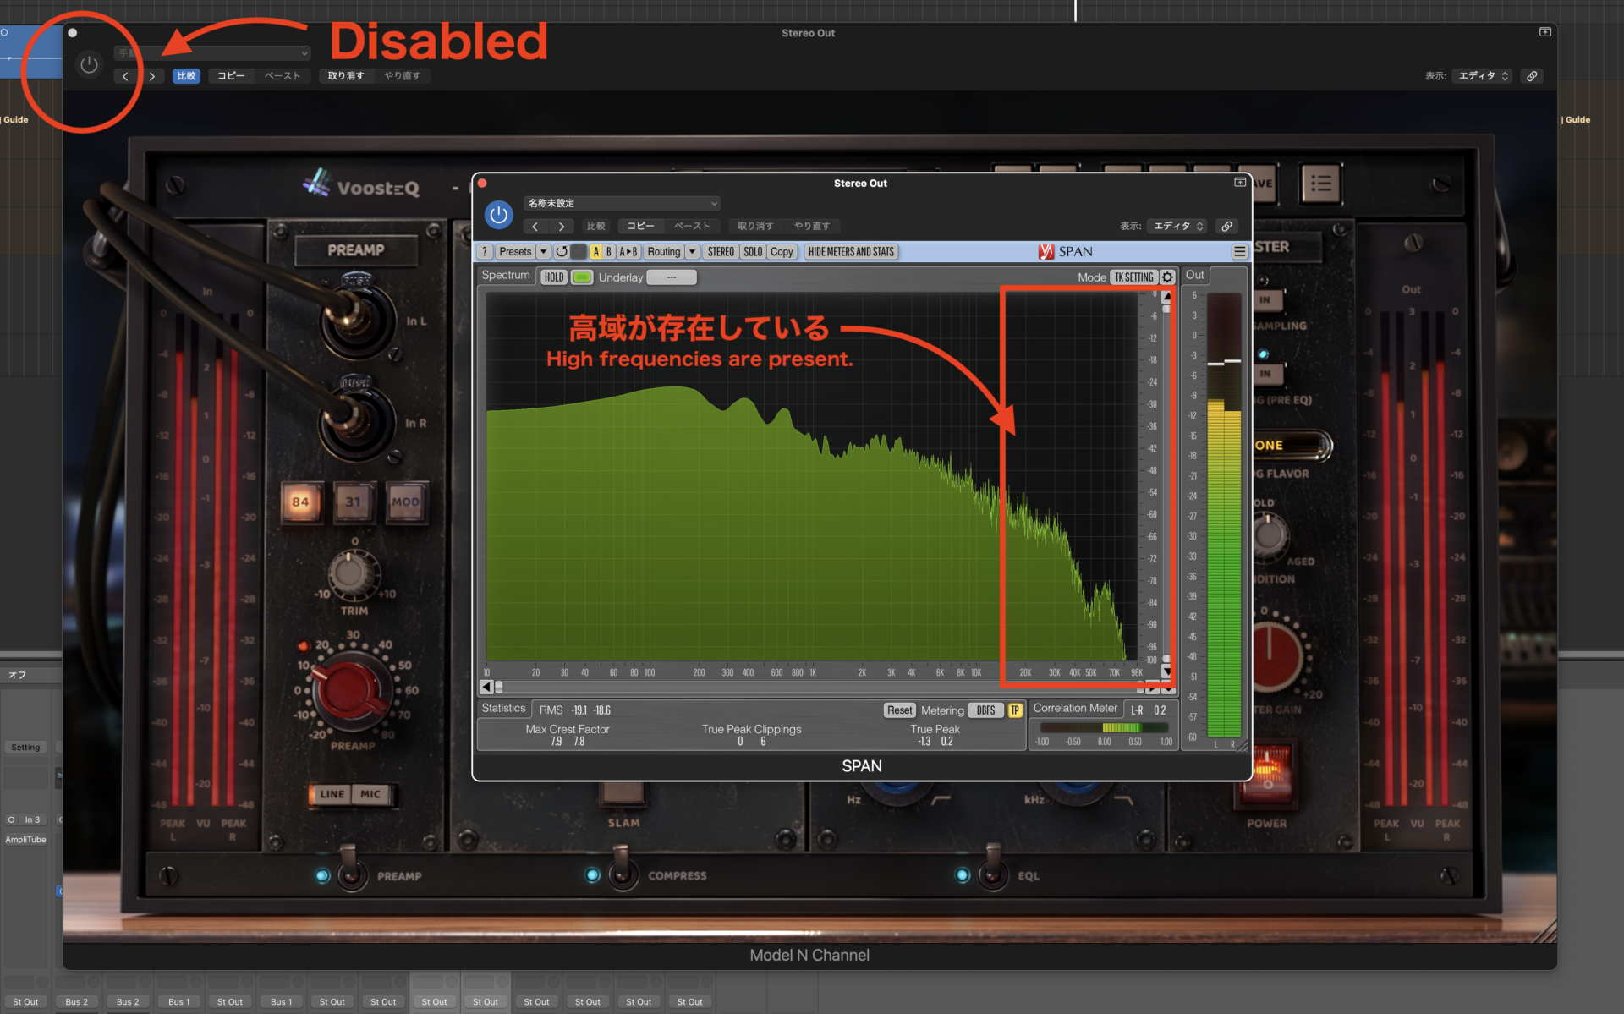This screenshot has width=1624, height=1014.
Task: Select the B state in SPAN
Action: tap(608, 252)
